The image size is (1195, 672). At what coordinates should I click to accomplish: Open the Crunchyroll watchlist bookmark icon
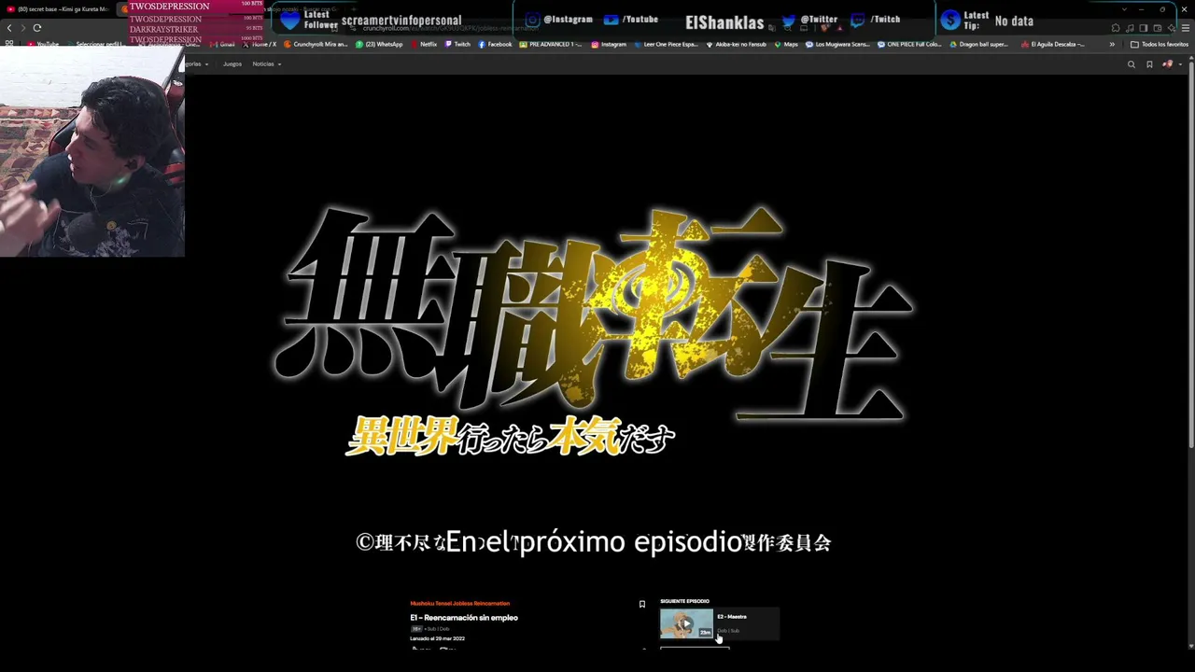pyautogui.click(x=1149, y=64)
